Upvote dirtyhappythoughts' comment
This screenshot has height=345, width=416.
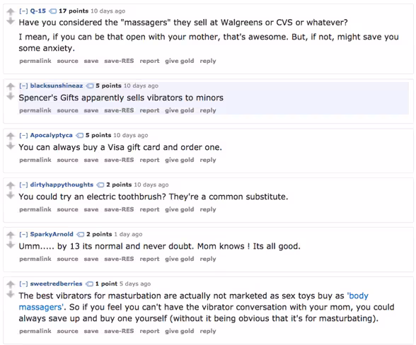click(11, 185)
